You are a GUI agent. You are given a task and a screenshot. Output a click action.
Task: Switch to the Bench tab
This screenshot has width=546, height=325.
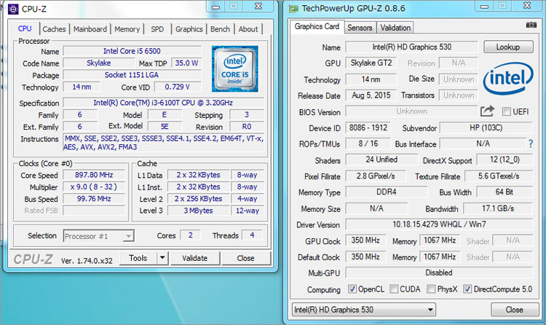220,29
